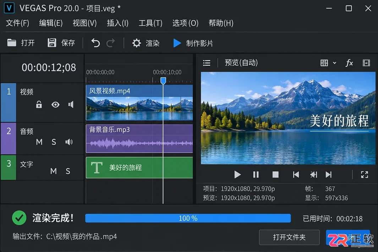Select the 美好的旅程 text clip on the timeline
Viewport: 378px width, 252px height.
(139, 168)
